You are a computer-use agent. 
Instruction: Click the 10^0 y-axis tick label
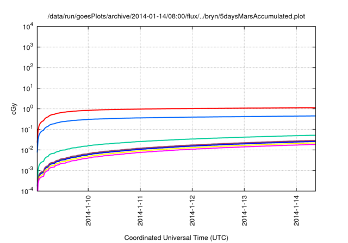pyautogui.click(x=28, y=109)
